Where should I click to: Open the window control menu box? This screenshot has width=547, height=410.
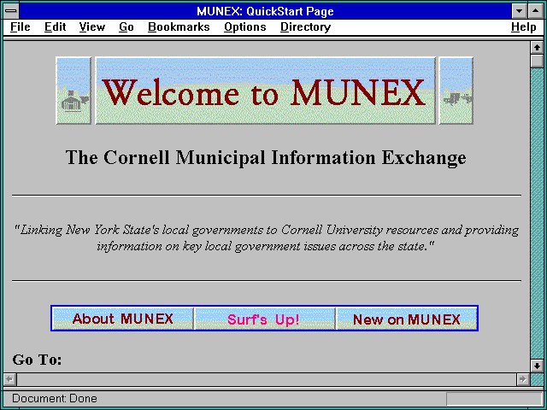pyautogui.click(x=11, y=11)
